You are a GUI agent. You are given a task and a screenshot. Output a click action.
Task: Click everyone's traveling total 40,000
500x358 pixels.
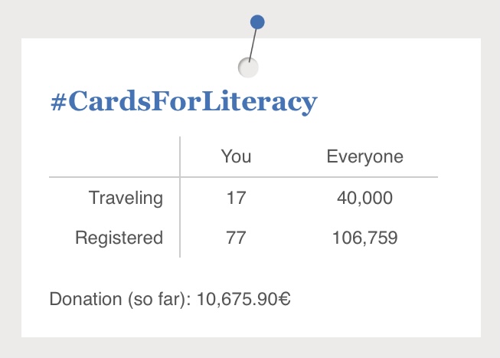pos(364,198)
